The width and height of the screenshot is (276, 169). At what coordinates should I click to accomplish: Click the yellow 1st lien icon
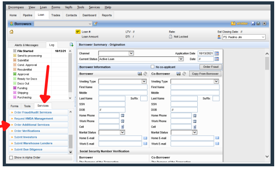coord(78,32)
